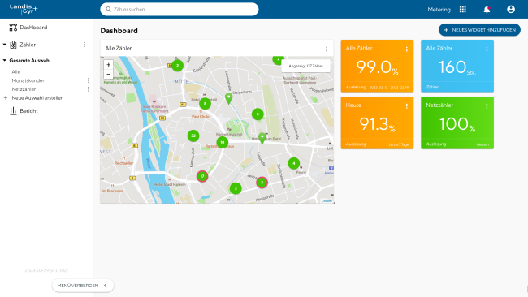Click the Heute 91.3% card

377,123
